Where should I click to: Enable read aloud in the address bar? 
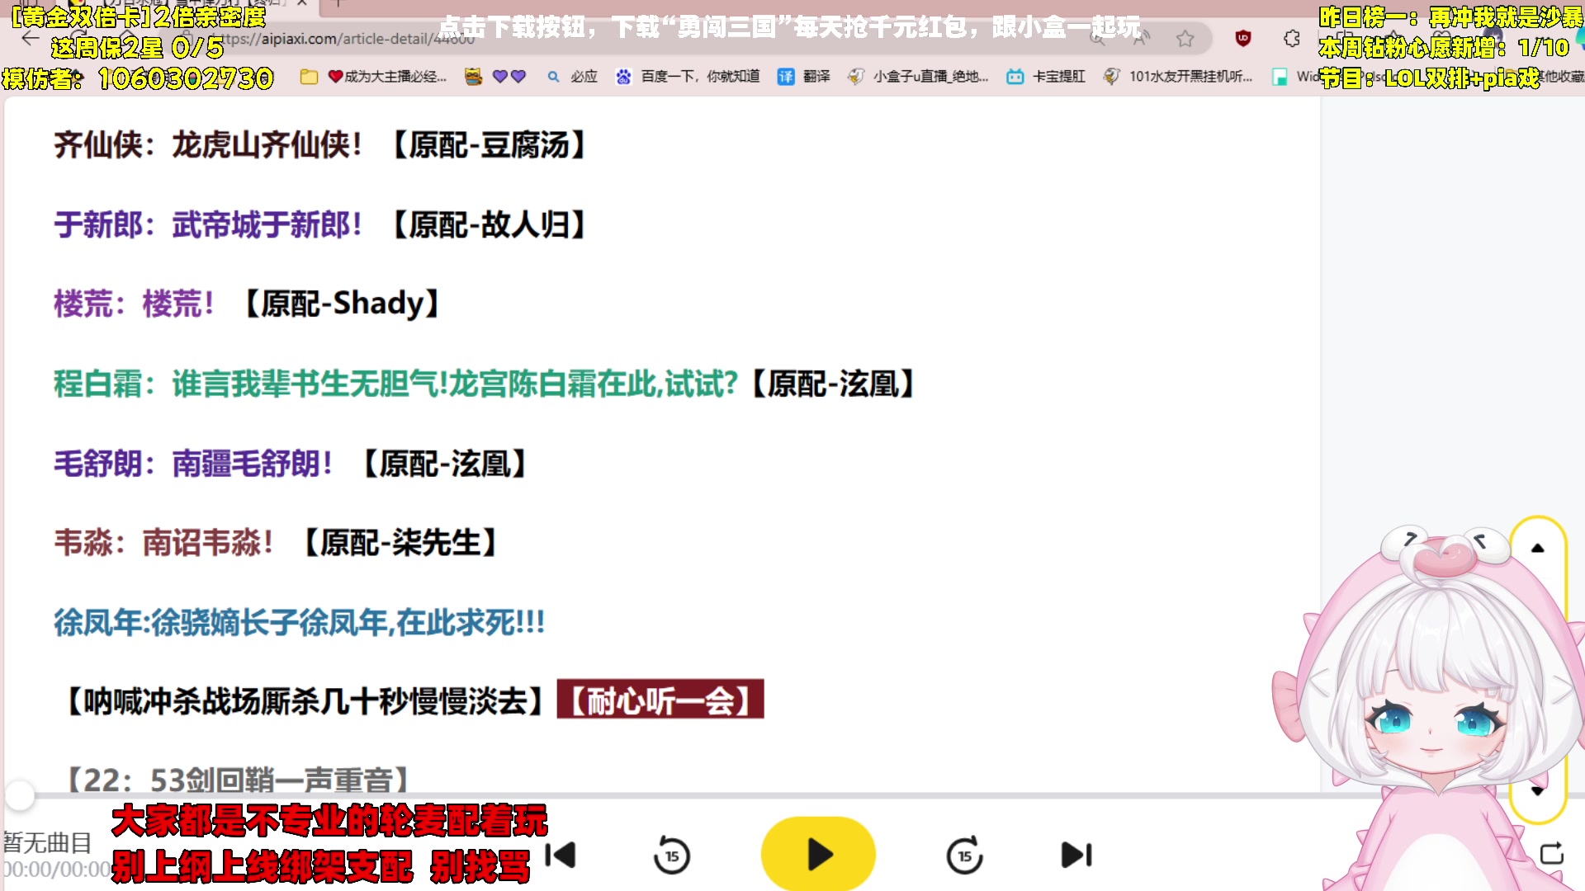[1141, 38]
